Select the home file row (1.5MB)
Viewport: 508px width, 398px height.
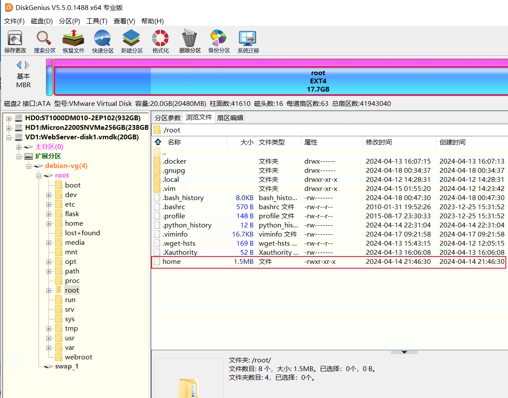tap(329, 262)
